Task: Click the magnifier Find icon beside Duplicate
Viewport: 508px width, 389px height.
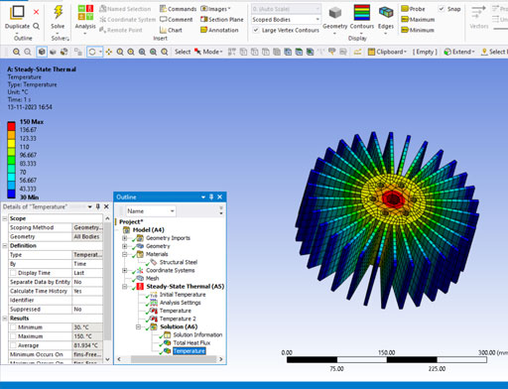Action: (36, 26)
